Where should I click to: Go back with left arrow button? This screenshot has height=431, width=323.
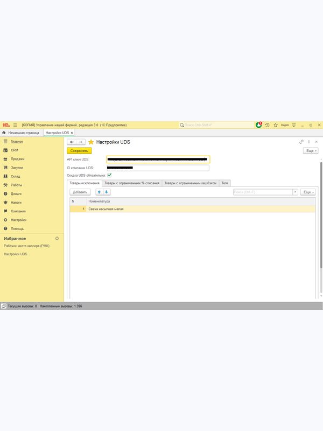[x=72, y=142]
